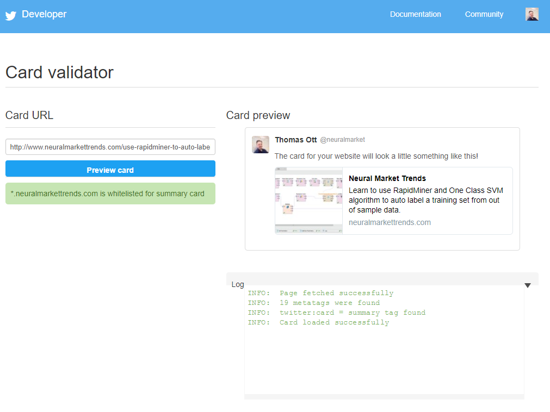The image size is (550, 412).
Task: Click the Neural Market Trends card title
Action: point(387,178)
